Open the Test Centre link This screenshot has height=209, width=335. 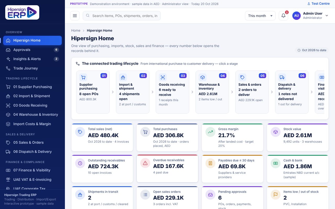(x=319, y=4)
